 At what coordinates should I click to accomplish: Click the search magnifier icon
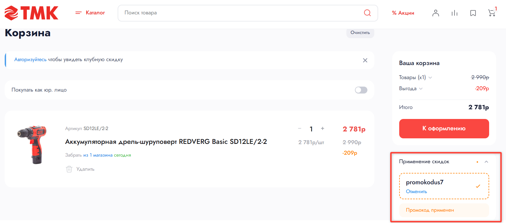(x=367, y=13)
